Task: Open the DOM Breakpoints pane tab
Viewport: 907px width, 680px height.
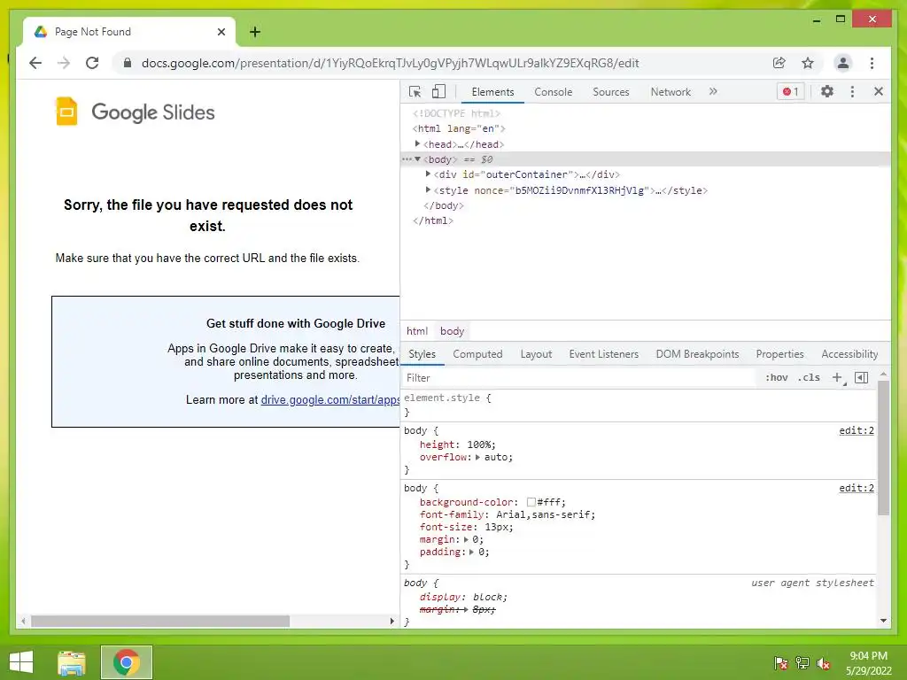Action: [x=697, y=354]
